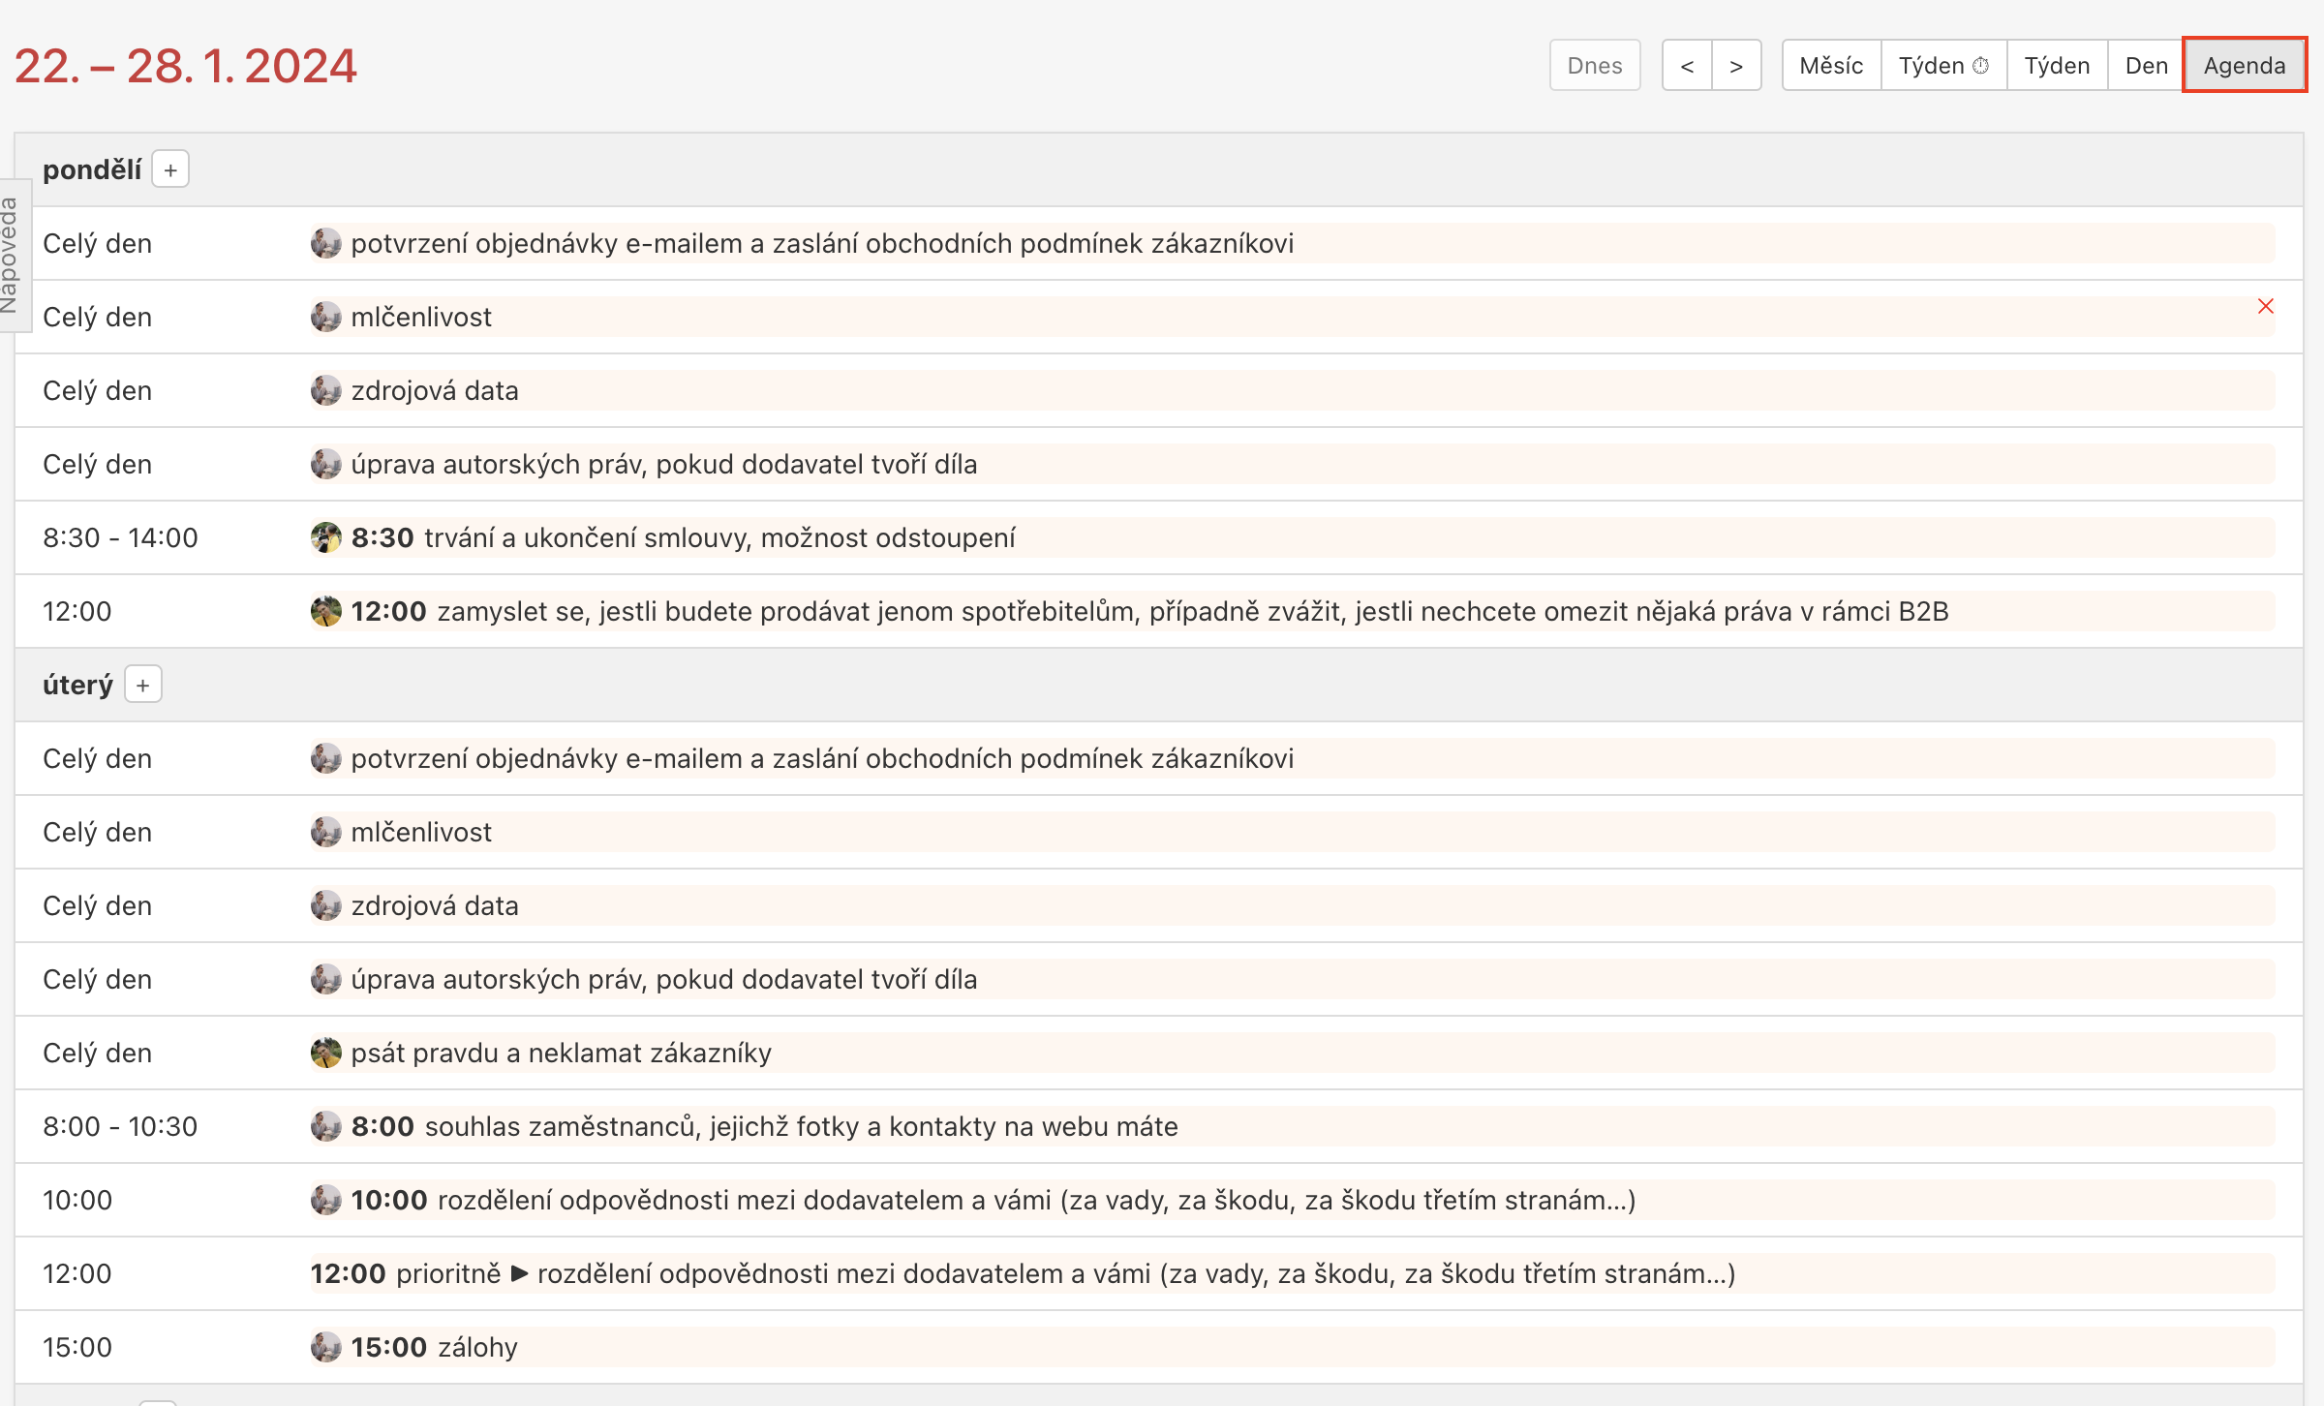Click avatar of 15:00 zálohy event
Image resolution: width=2324 pixels, height=1406 pixels.
(326, 1347)
